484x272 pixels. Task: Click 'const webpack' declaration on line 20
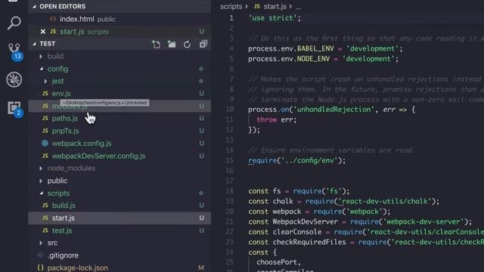pos(275,212)
